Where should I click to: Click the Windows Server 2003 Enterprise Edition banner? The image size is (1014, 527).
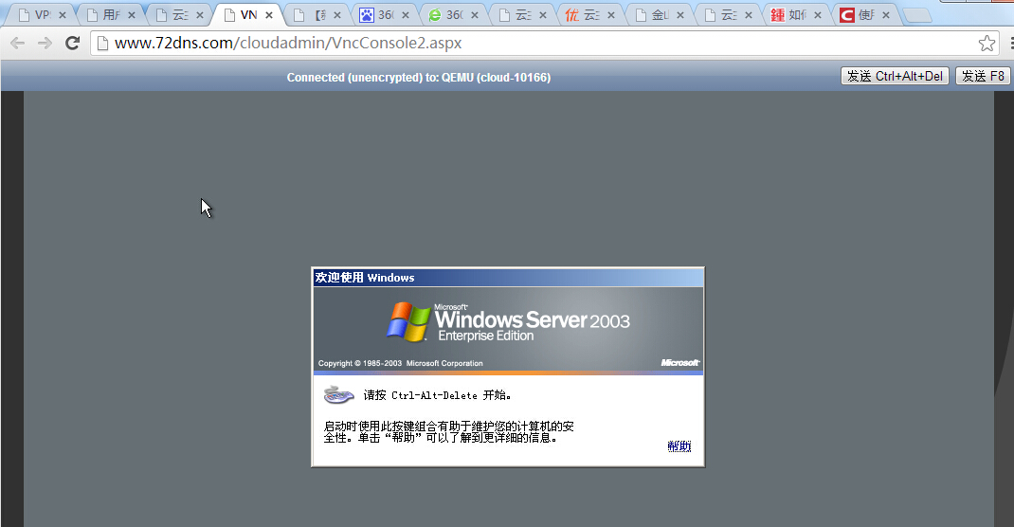(x=508, y=330)
